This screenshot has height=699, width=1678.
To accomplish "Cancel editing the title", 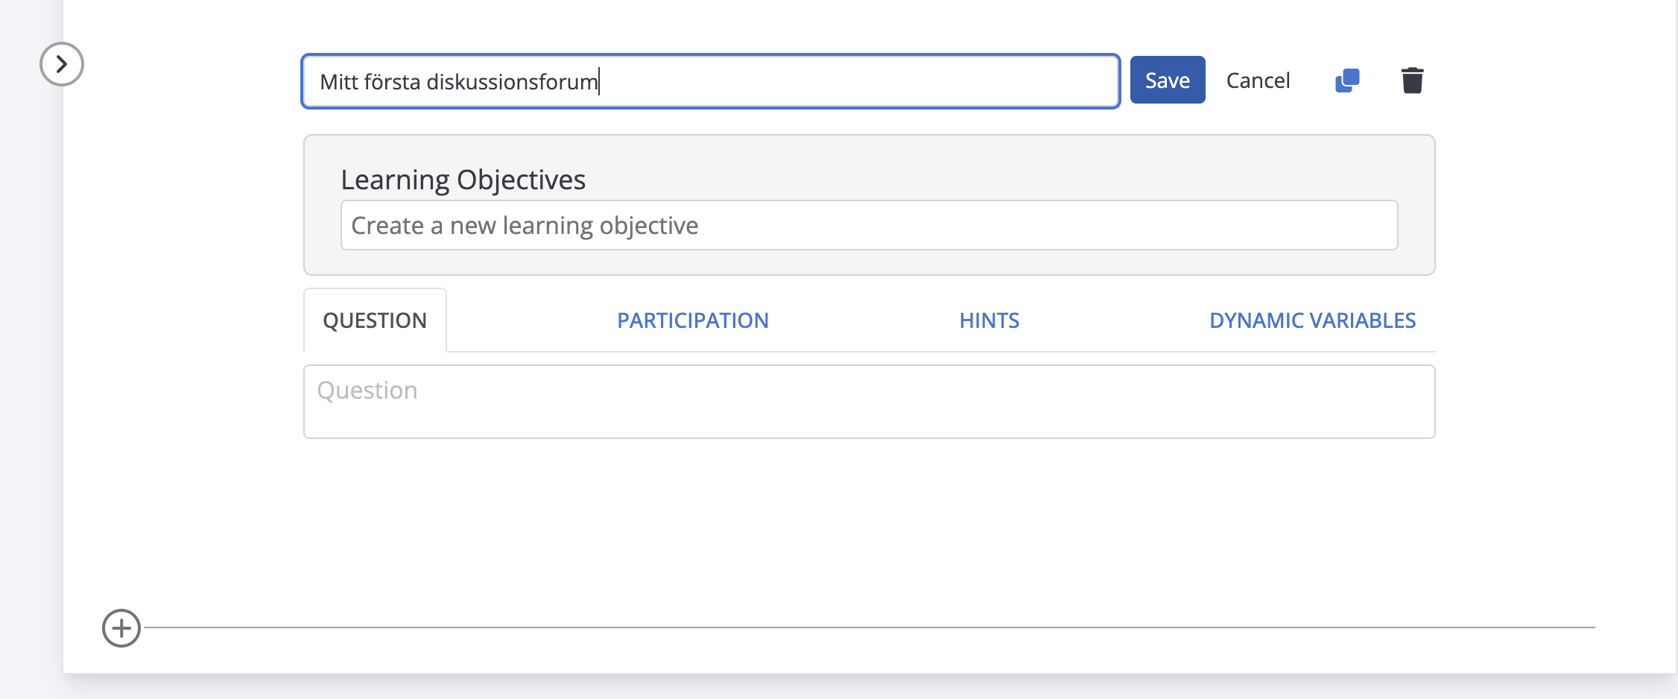I will (x=1258, y=80).
